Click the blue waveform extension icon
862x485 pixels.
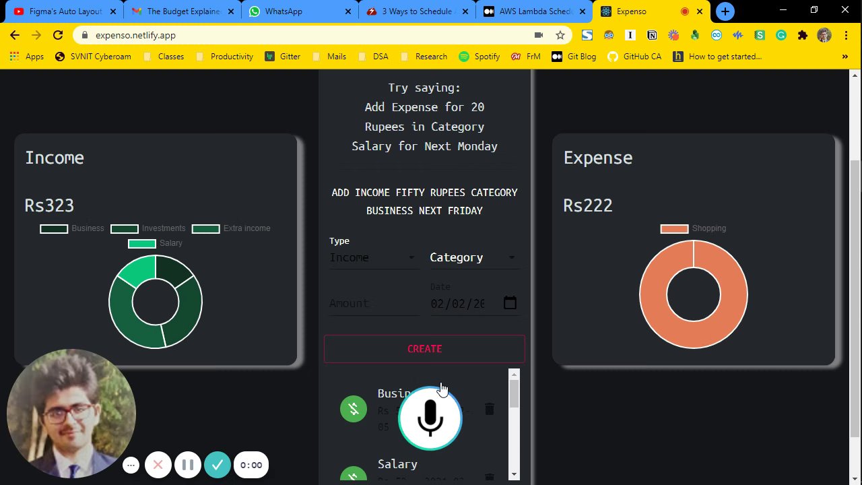738,35
